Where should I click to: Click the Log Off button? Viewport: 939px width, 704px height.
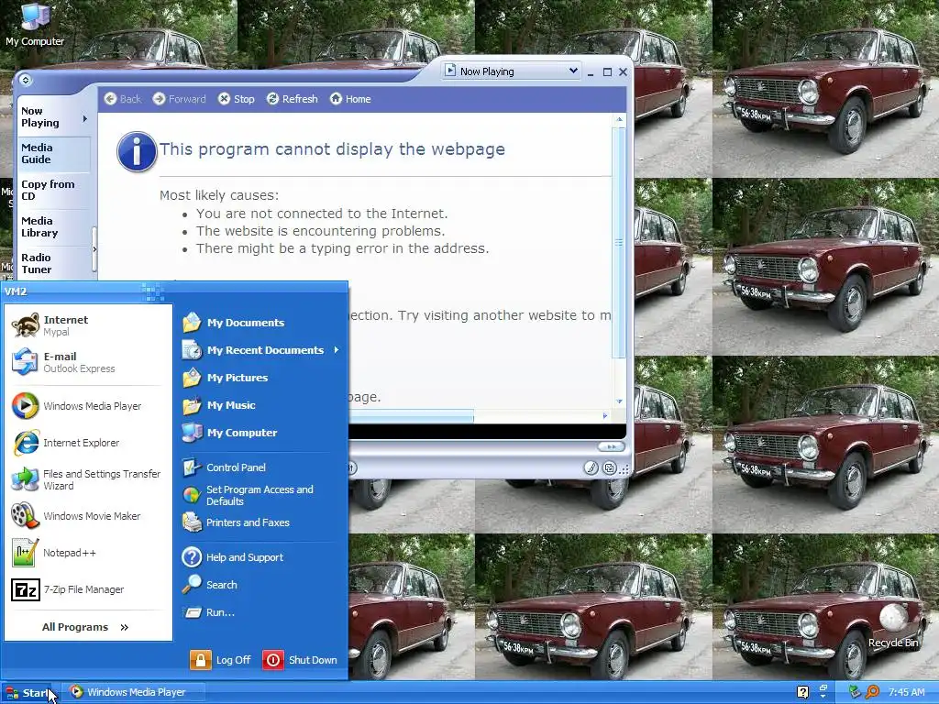tap(220, 660)
